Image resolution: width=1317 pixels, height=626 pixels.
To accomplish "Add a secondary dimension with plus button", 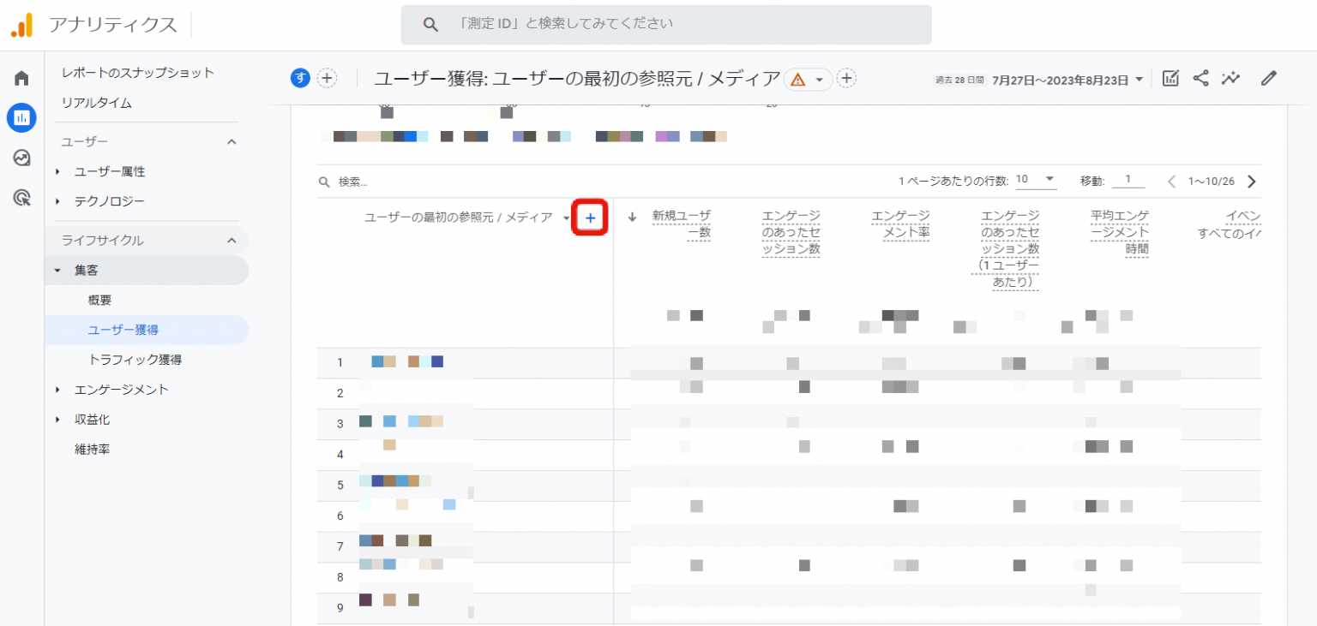I will click(590, 218).
